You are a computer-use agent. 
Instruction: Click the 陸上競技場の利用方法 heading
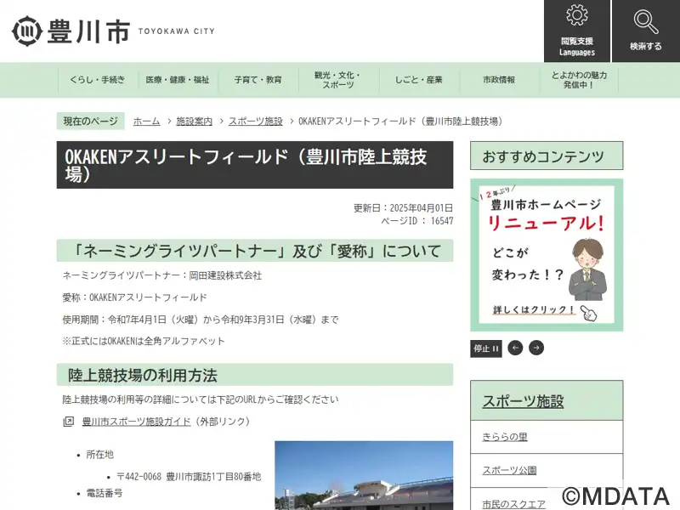tap(255, 375)
